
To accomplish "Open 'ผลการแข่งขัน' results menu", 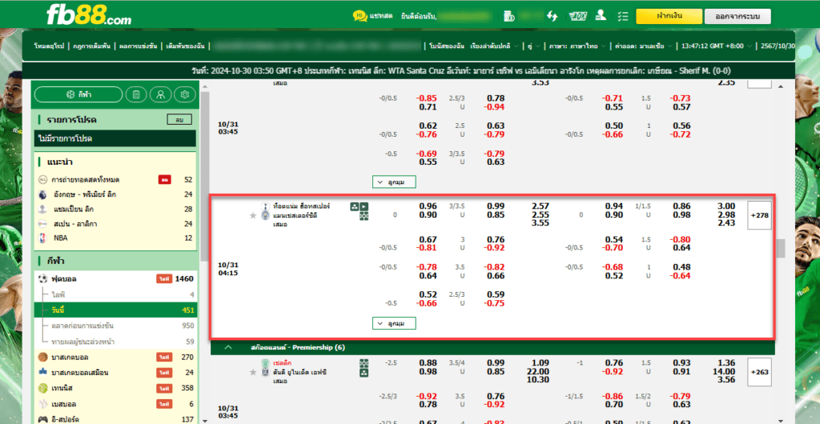I will pyautogui.click(x=138, y=46).
